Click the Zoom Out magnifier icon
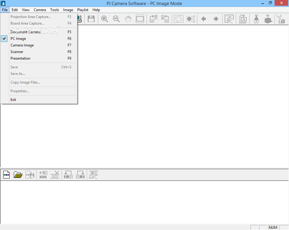 point(116,19)
